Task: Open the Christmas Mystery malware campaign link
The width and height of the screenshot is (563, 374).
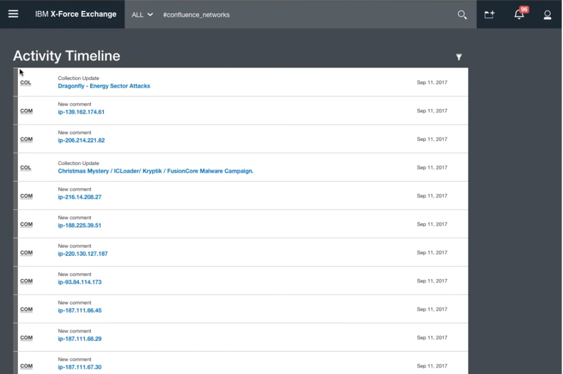Action: pos(155,171)
